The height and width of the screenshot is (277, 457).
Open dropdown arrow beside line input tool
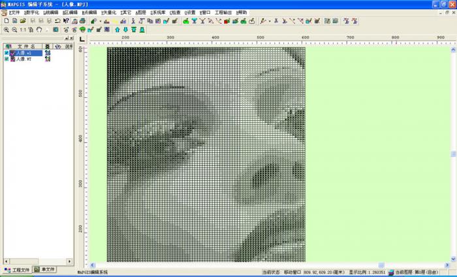(100, 21)
